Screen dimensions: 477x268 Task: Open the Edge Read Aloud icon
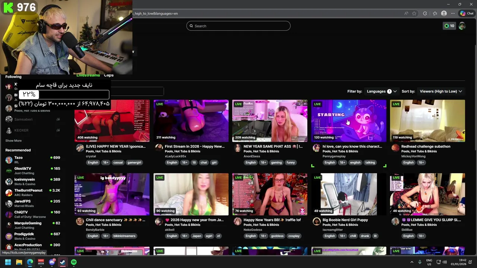[406, 13]
